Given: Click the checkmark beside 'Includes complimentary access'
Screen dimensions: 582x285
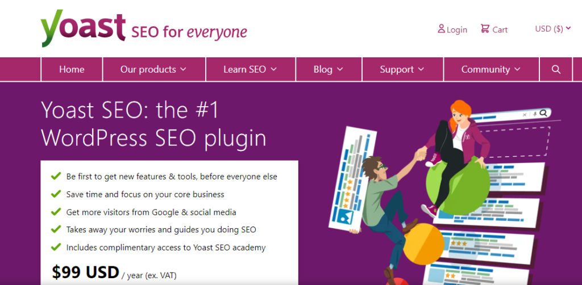Looking at the screenshot, I should pos(56,246).
